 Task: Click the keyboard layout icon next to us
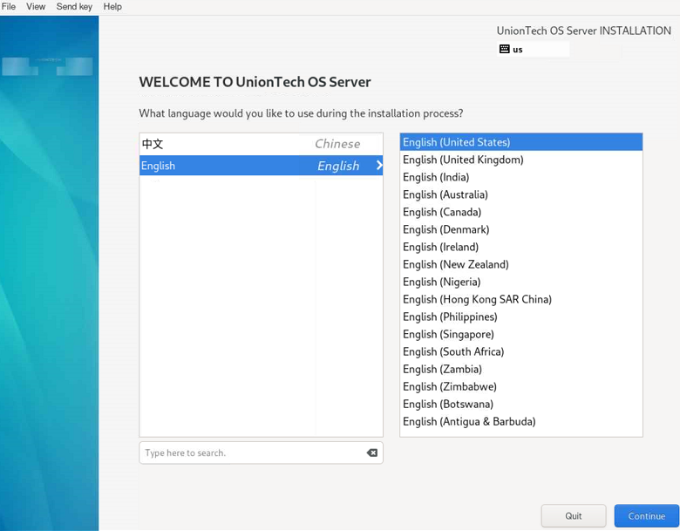pyautogui.click(x=504, y=49)
